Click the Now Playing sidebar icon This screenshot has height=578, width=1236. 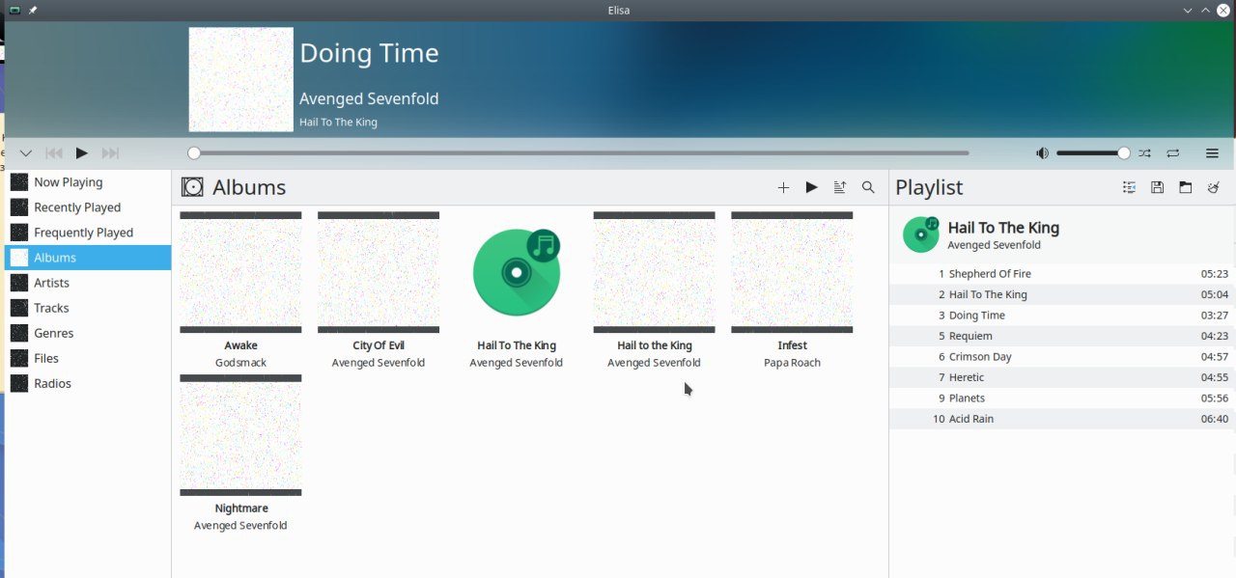19,181
